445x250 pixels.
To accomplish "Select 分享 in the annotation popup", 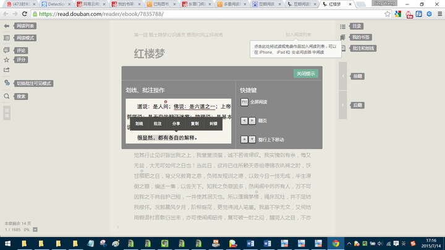I will coord(176,123).
